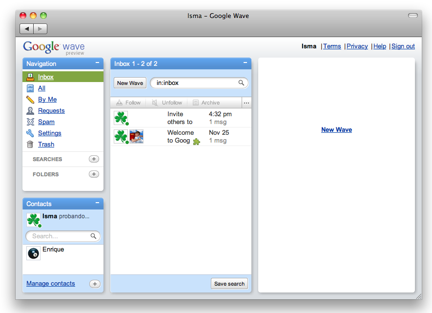432x313 pixels.
Task: Open the By Me navigation link
Action: pos(47,100)
